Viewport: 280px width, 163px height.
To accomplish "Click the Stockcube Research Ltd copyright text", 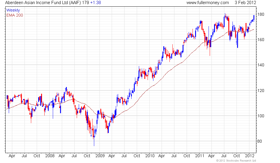I will [x=236, y=161].
